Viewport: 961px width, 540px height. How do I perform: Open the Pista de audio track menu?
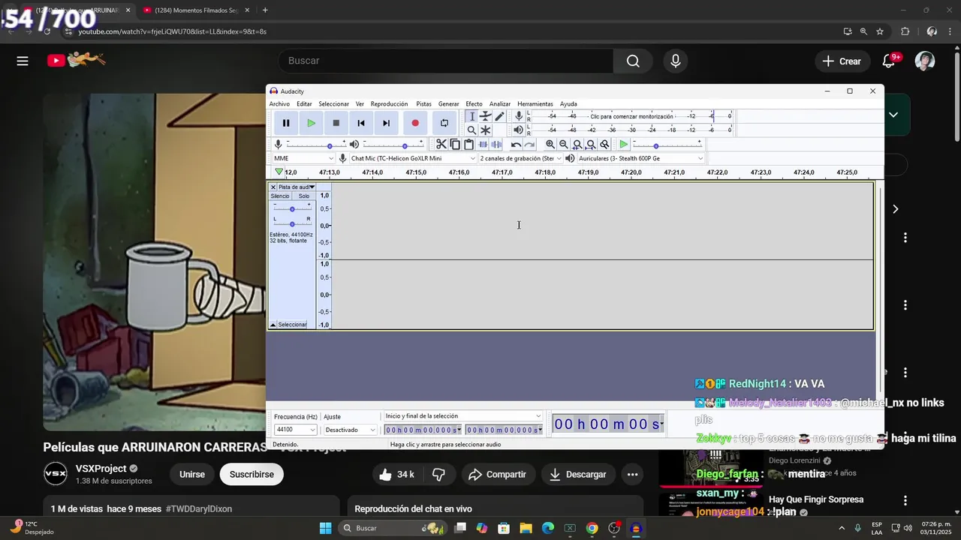296,187
